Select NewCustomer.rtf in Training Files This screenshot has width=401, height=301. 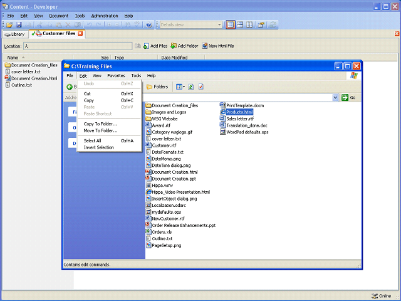pos(165,219)
